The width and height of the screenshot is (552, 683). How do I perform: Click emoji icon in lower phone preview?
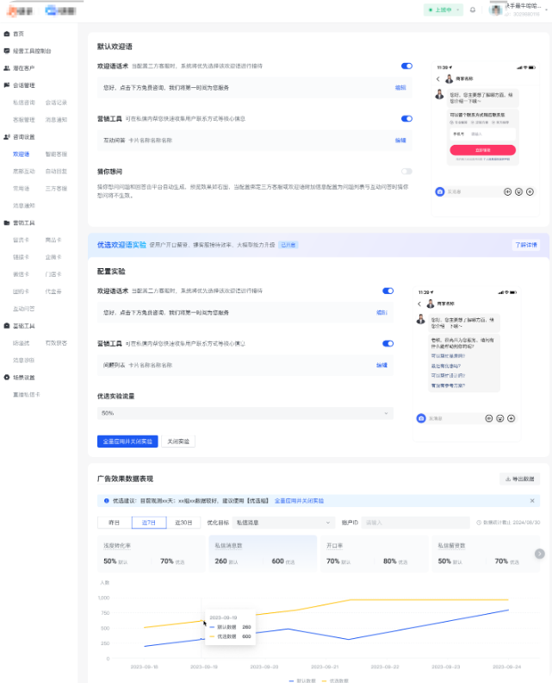coord(499,418)
